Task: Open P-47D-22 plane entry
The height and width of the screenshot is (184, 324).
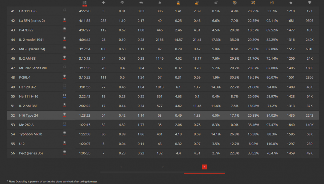Action: click(26, 30)
